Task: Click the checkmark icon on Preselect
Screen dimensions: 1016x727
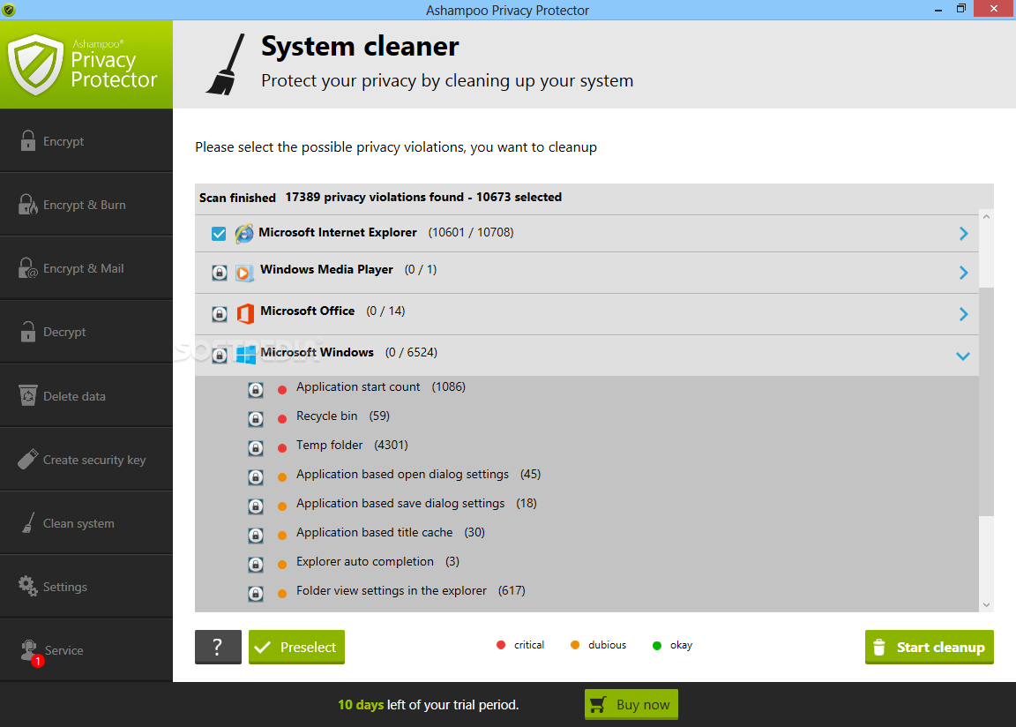Action: pyautogui.click(x=263, y=648)
